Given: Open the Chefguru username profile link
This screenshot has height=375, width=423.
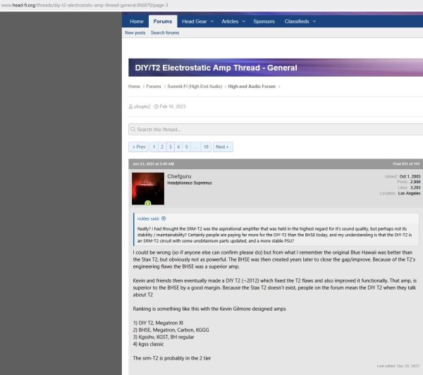Looking at the screenshot, I should tap(179, 176).
